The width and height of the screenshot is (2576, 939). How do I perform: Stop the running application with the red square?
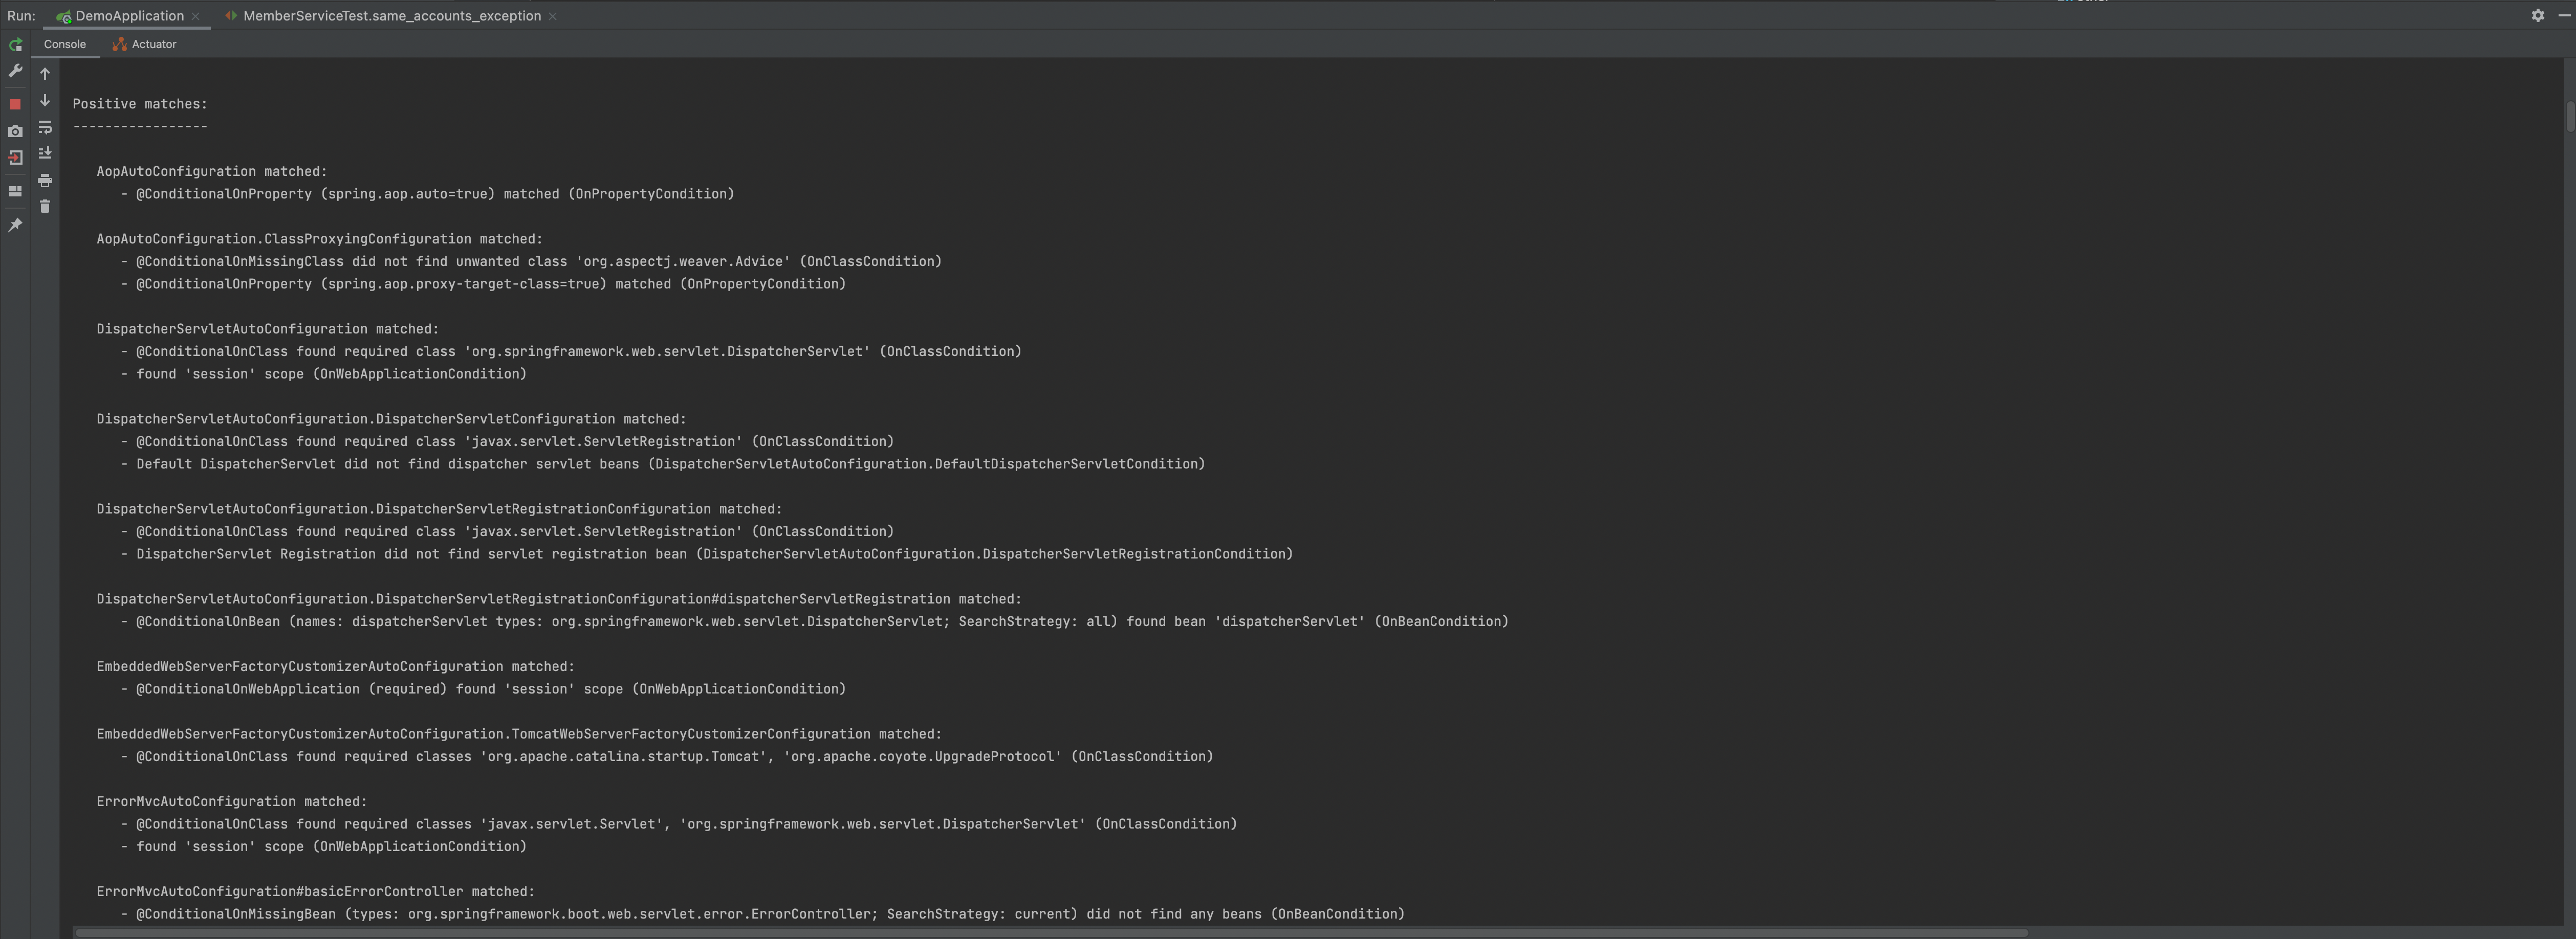tap(15, 104)
